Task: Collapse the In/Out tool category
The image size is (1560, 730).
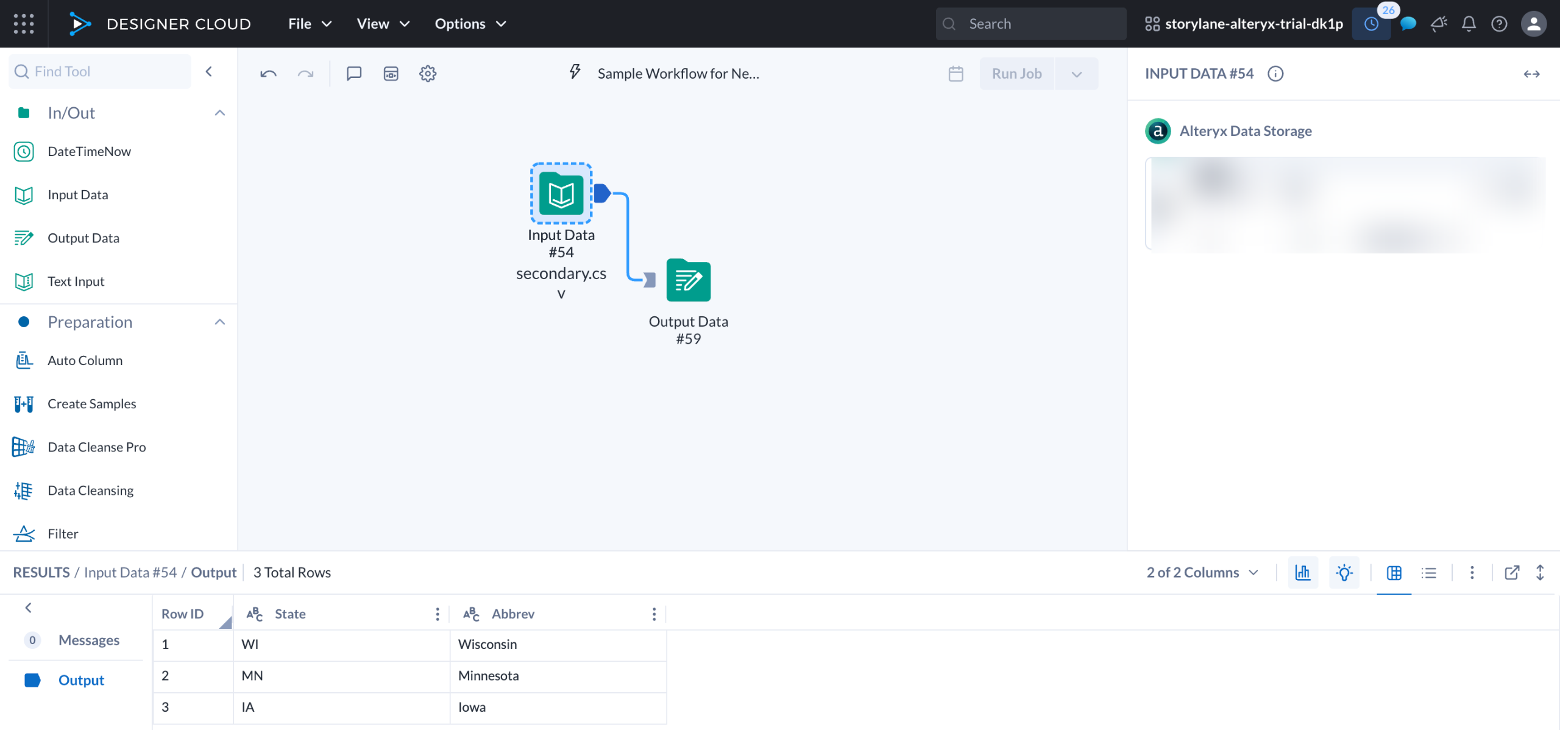Action: (x=220, y=113)
